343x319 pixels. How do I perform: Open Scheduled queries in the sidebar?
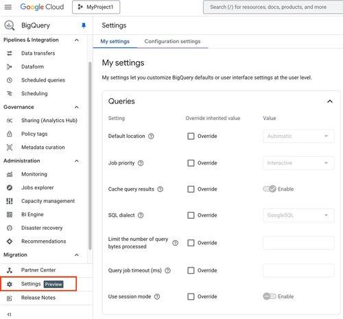click(x=43, y=80)
